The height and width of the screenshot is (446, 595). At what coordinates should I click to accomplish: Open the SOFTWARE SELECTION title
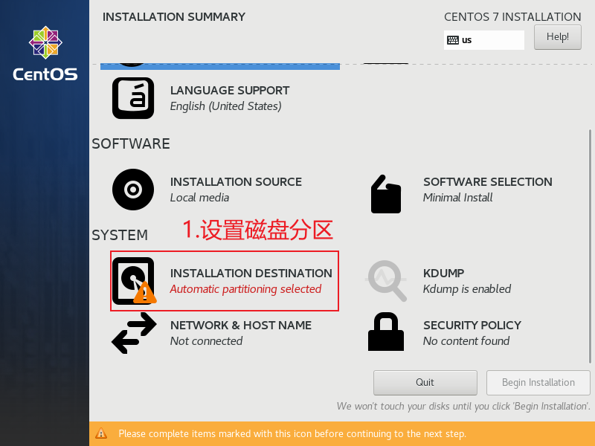(488, 182)
